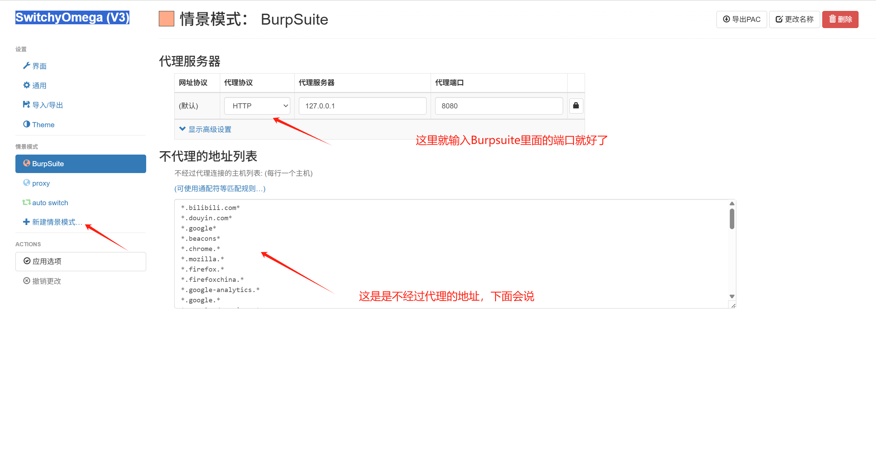The width and height of the screenshot is (876, 461).
Task: Click the bypass list scrollbar down arrow
Action: pos(732,297)
